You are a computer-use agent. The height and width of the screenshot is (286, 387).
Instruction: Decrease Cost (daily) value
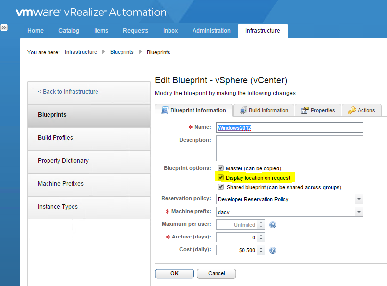click(x=261, y=252)
